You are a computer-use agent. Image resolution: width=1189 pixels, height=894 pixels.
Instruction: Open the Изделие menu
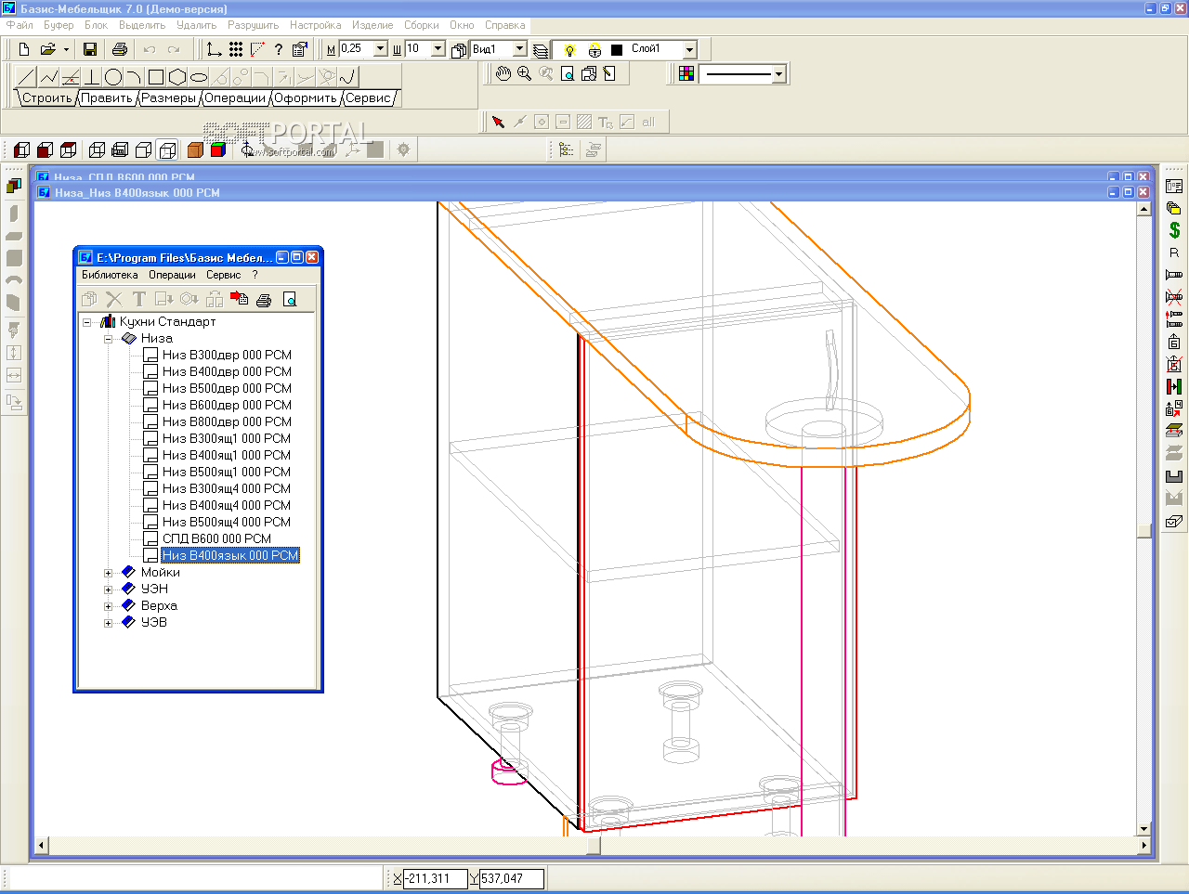pos(372,25)
